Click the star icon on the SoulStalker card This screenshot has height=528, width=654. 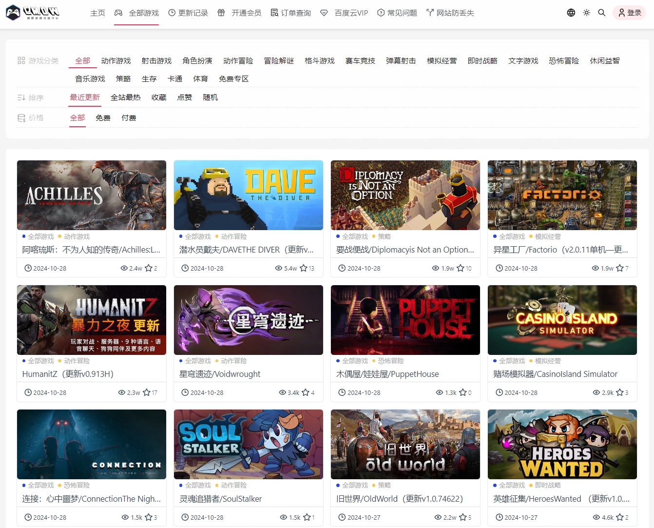[307, 517]
